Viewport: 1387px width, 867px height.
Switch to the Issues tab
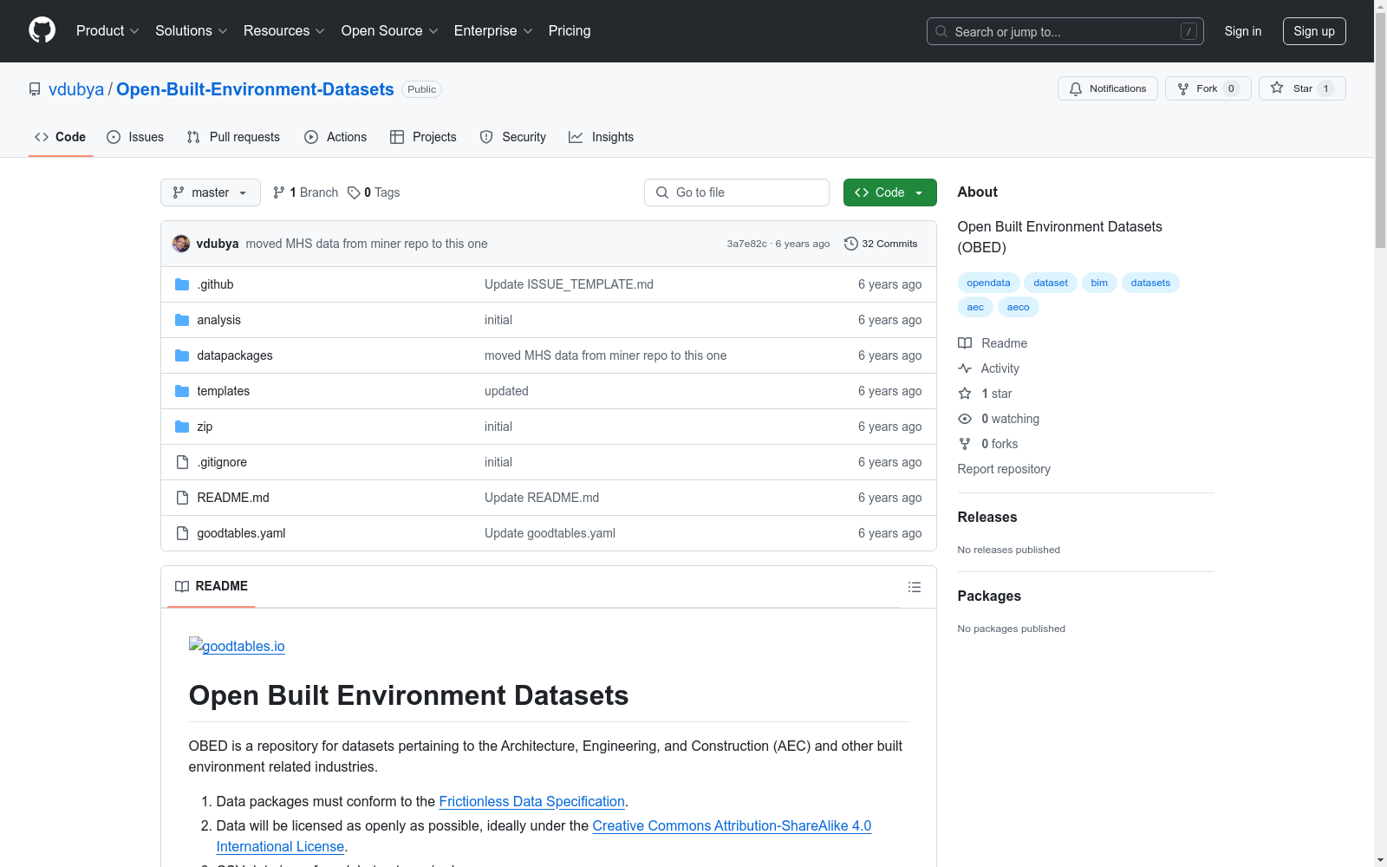pos(135,137)
